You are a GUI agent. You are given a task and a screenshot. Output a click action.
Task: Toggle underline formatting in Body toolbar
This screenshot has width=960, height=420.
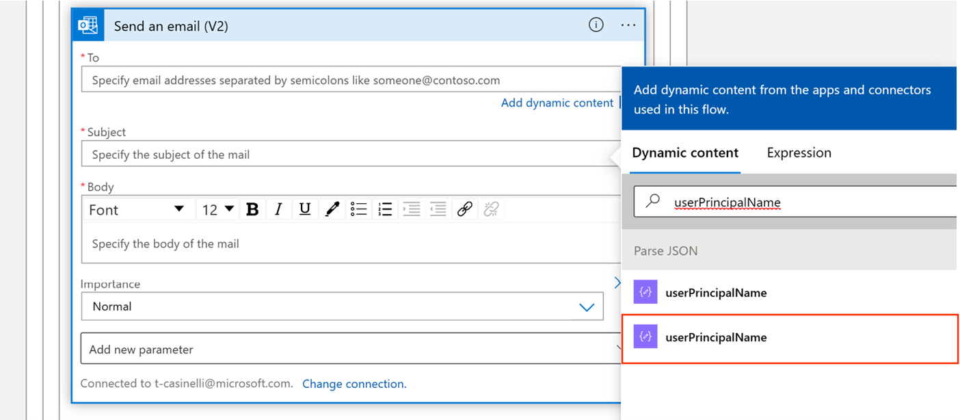(x=305, y=209)
